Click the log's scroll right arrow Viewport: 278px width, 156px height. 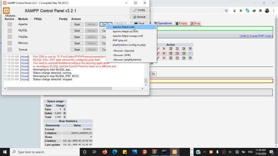142,88
